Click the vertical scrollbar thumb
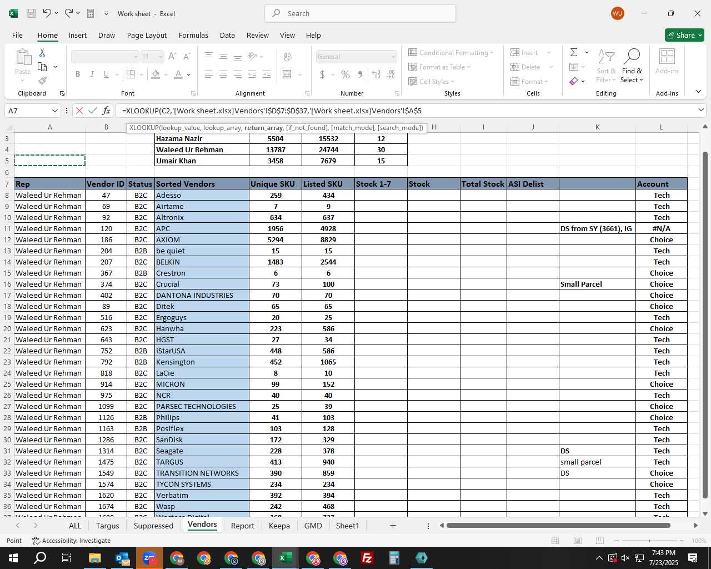This screenshot has height=569, width=711. click(x=705, y=325)
